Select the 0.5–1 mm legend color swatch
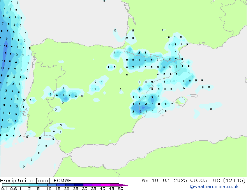The image size is (247, 190). tap(16, 185)
